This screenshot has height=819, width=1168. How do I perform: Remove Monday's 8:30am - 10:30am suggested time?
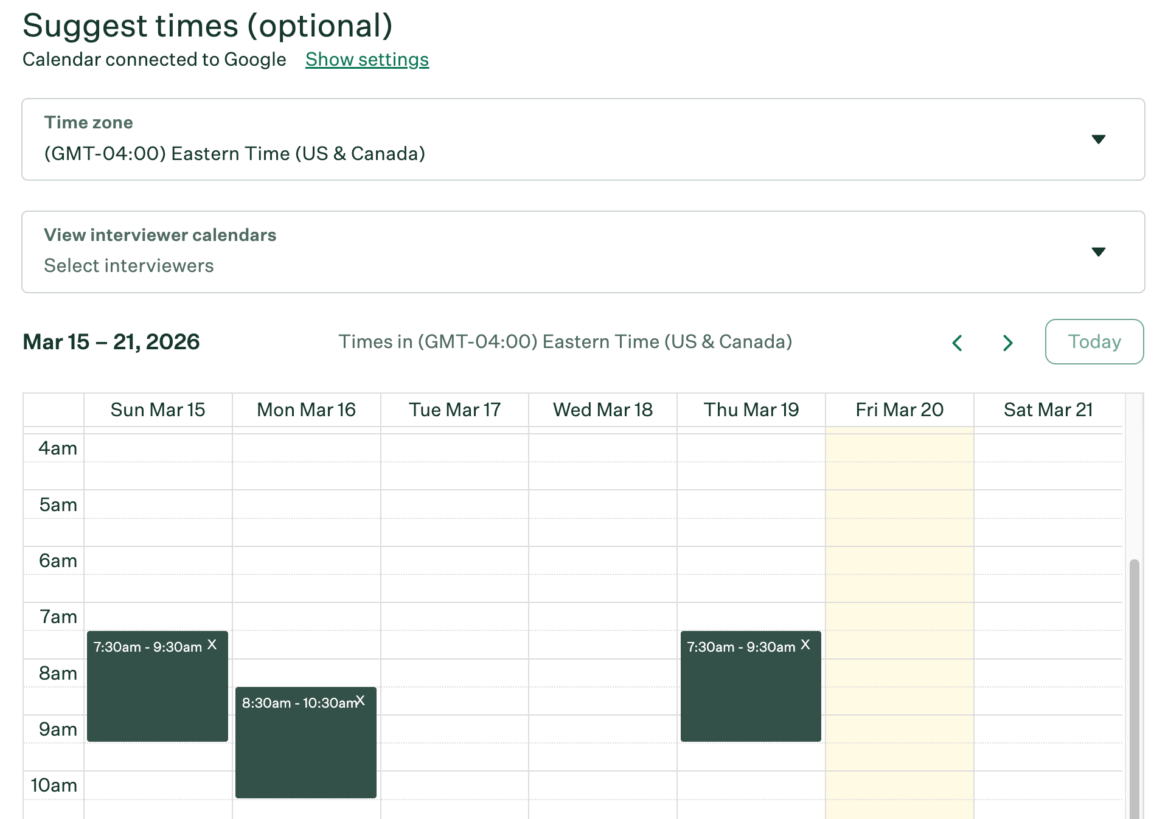click(361, 701)
